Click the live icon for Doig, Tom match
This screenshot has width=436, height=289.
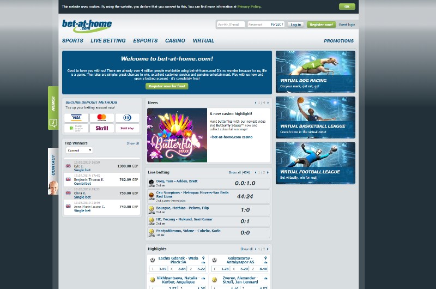click(x=152, y=182)
